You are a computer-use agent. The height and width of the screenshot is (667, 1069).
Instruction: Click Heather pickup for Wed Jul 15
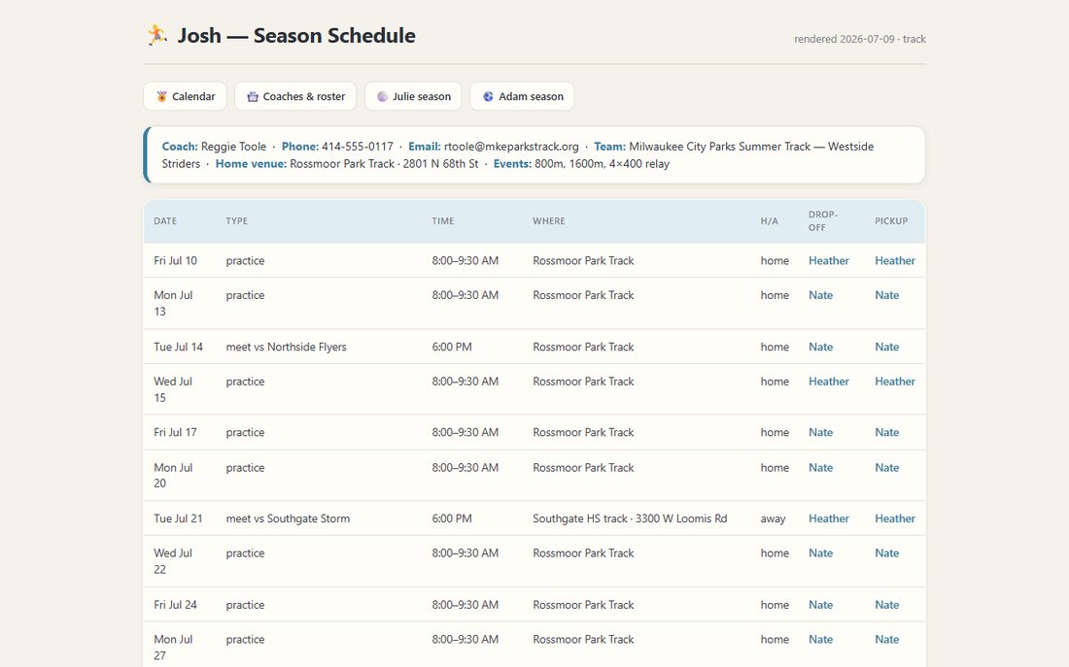(894, 382)
